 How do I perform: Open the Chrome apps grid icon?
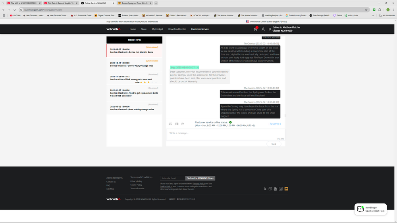coord(4,15)
